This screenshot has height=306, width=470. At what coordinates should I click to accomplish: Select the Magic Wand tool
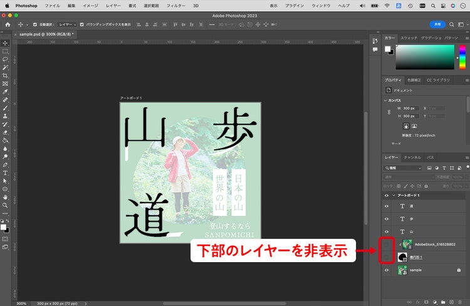(x=5, y=68)
